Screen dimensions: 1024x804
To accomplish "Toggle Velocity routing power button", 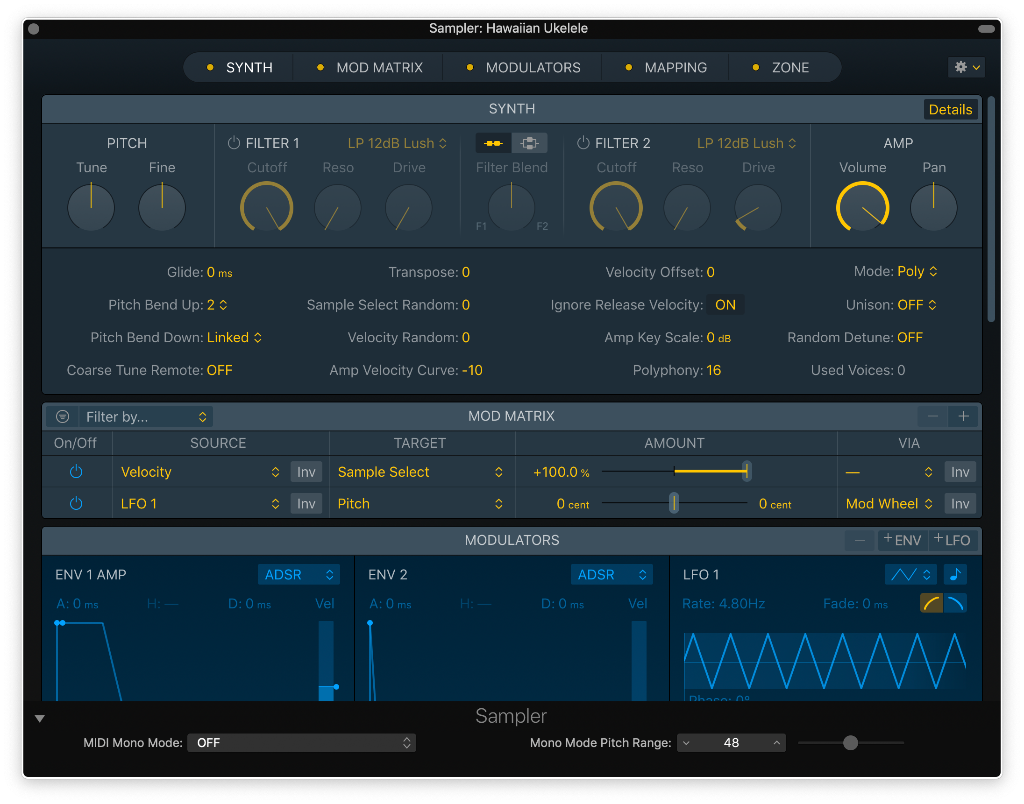I will click(x=76, y=472).
